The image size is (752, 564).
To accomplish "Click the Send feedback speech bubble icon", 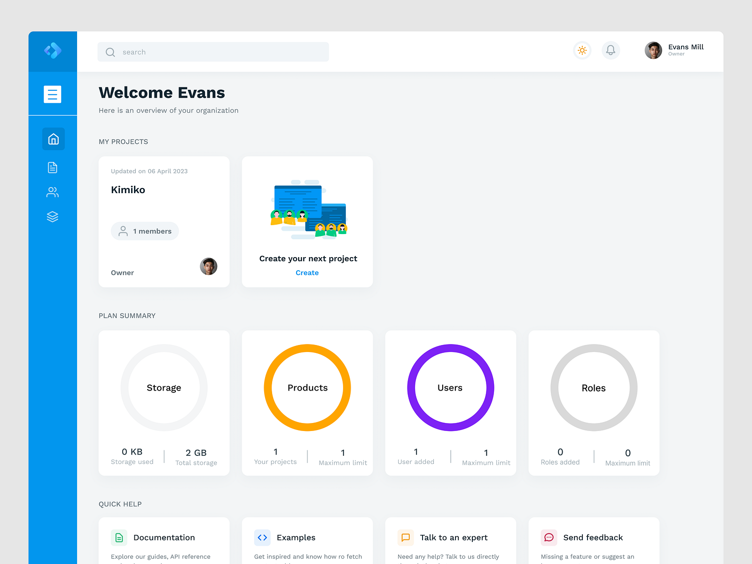I will tap(548, 537).
